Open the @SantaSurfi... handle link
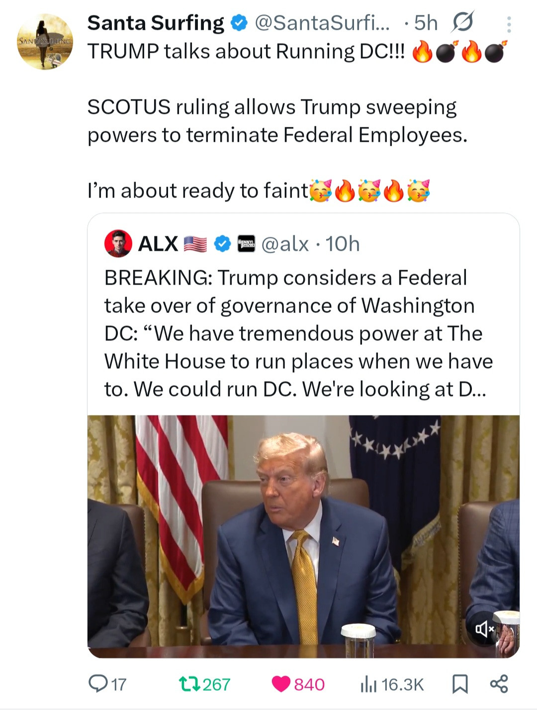 pyautogui.click(x=322, y=23)
